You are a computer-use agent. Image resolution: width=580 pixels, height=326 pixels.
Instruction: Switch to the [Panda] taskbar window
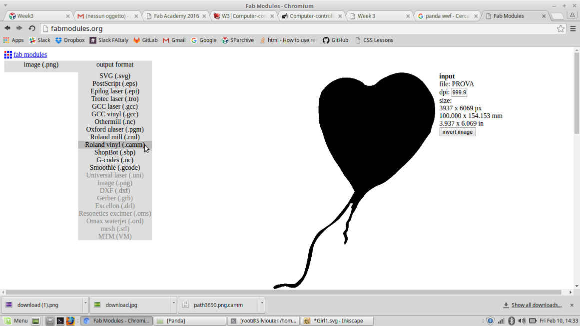190,321
